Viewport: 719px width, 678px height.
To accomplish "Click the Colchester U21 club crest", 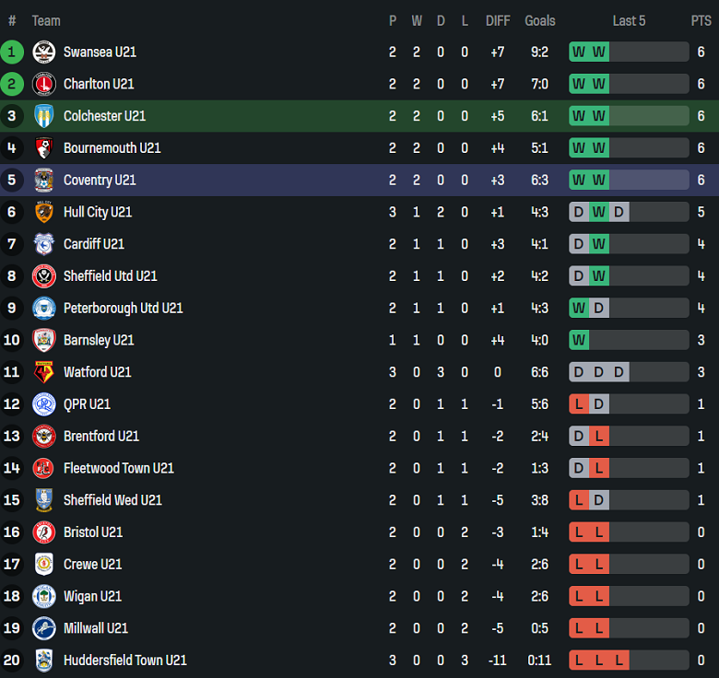I will tap(43, 116).
